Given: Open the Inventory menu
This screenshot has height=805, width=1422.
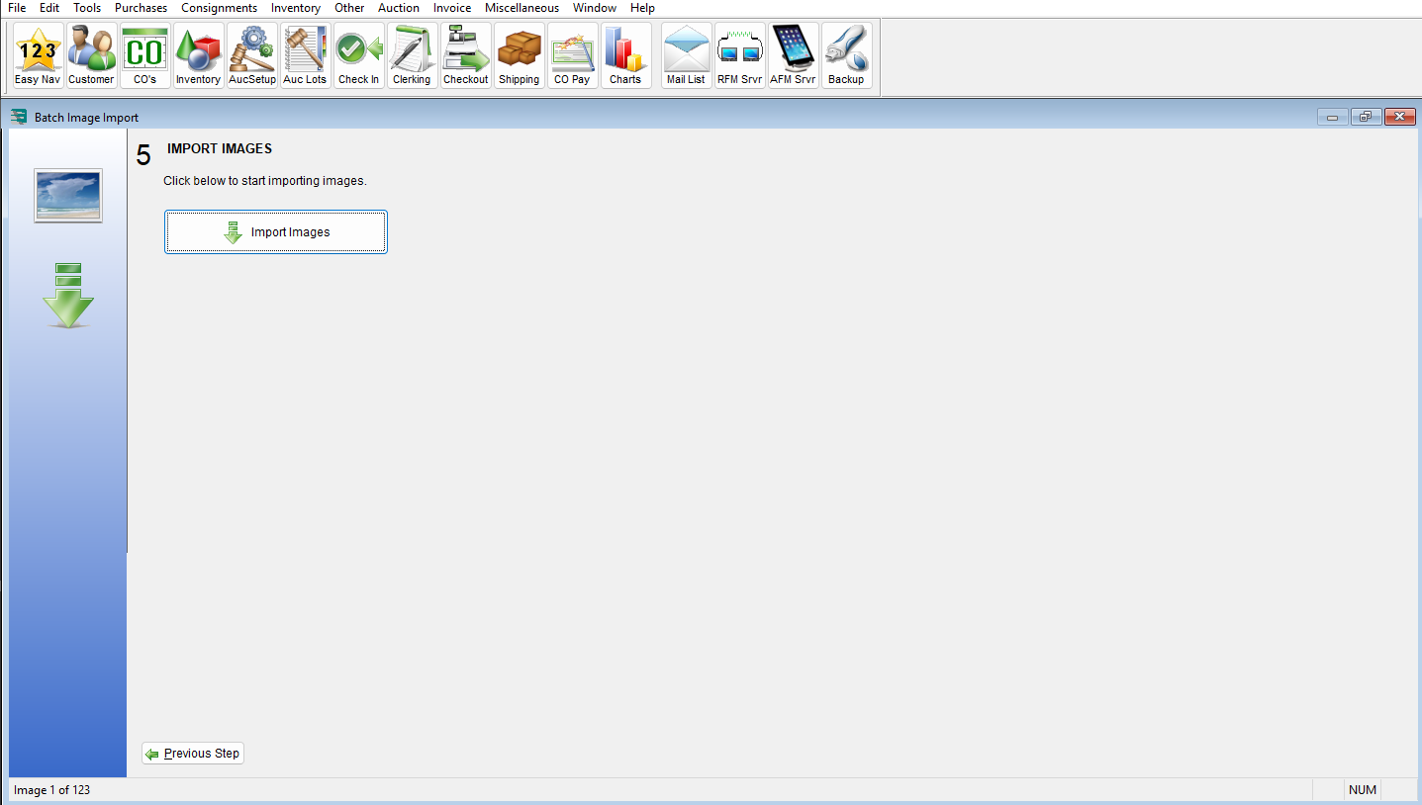Looking at the screenshot, I should point(296,8).
